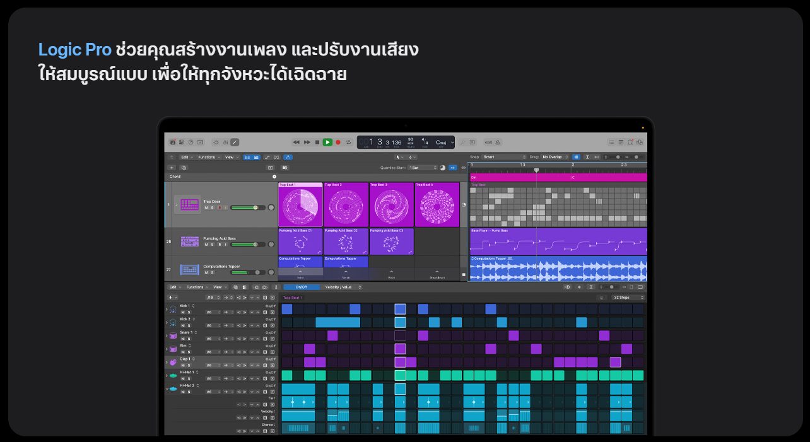Screen dimensions: 810x442
Task: Open Quick Help icon in control bar
Action: point(191,142)
